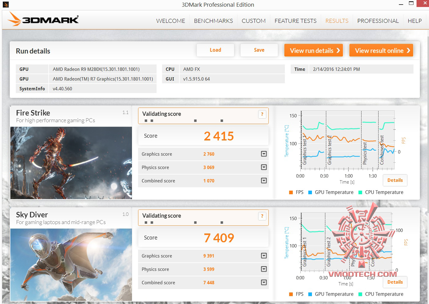The width and height of the screenshot is (429, 304).
Task: Open Details for Sky Diver chart
Action: [395, 282]
